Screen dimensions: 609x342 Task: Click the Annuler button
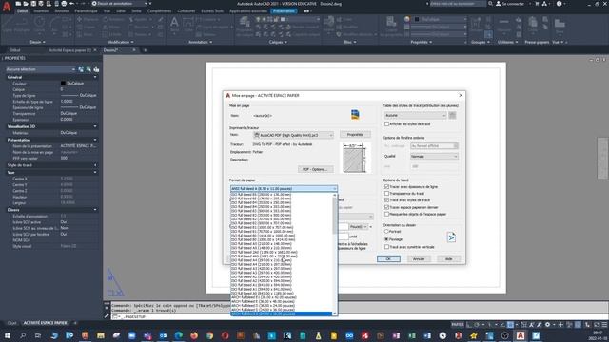419,258
